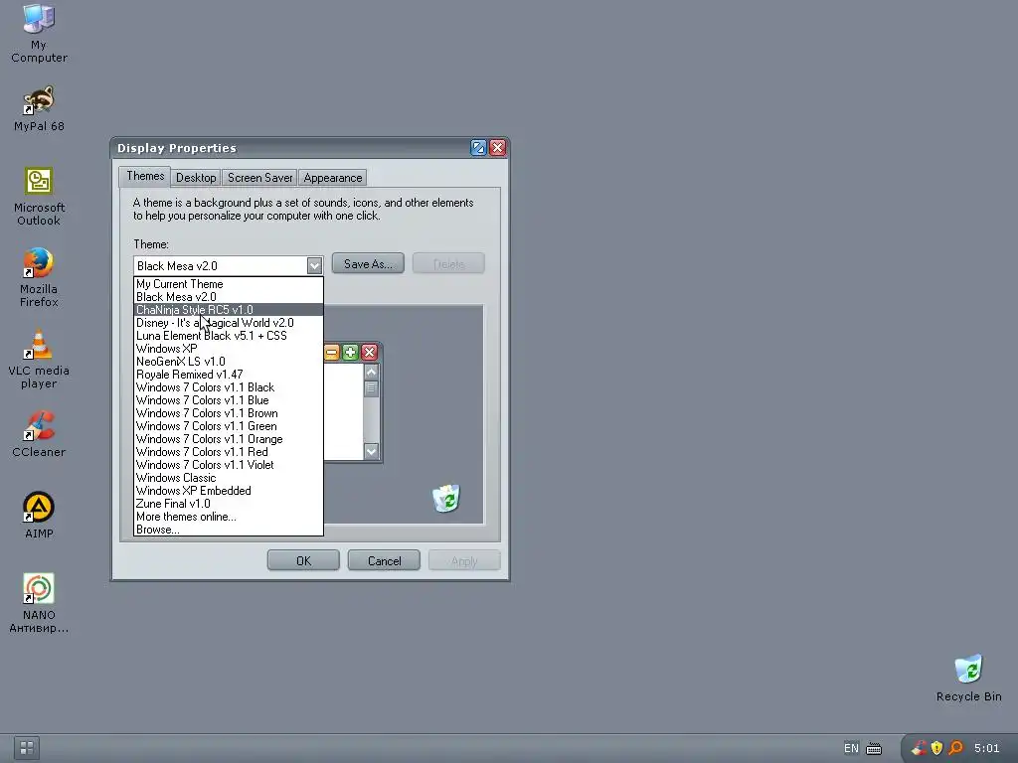Click the preview scrollbar thumb
This screenshot has height=763, width=1018.
click(x=372, y=388)
